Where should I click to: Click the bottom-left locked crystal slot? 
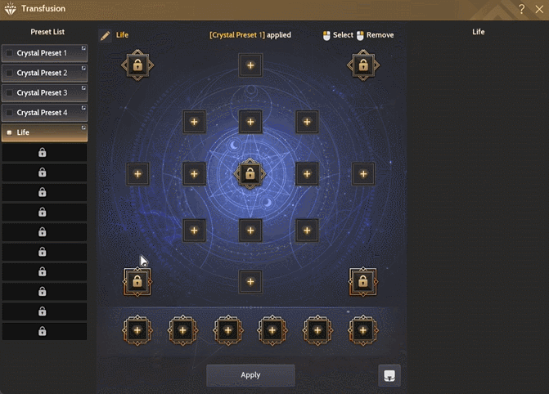click(137, 282)
